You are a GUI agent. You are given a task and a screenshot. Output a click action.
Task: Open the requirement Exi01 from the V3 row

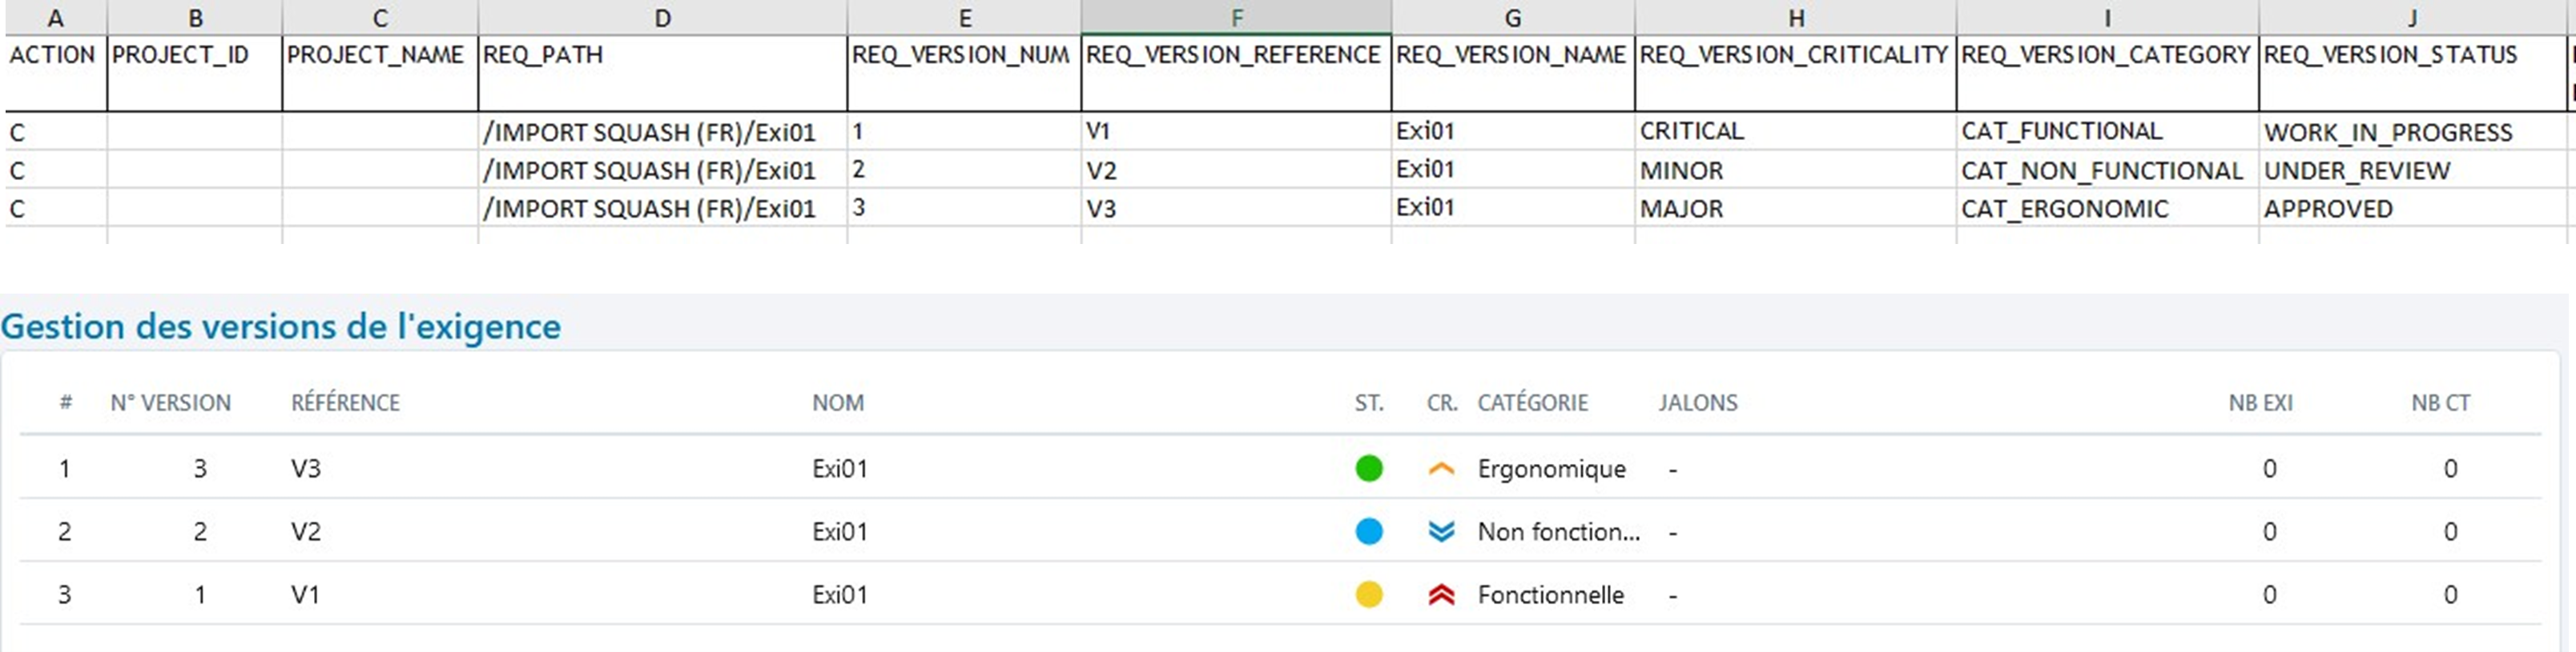tap(839, 467)
